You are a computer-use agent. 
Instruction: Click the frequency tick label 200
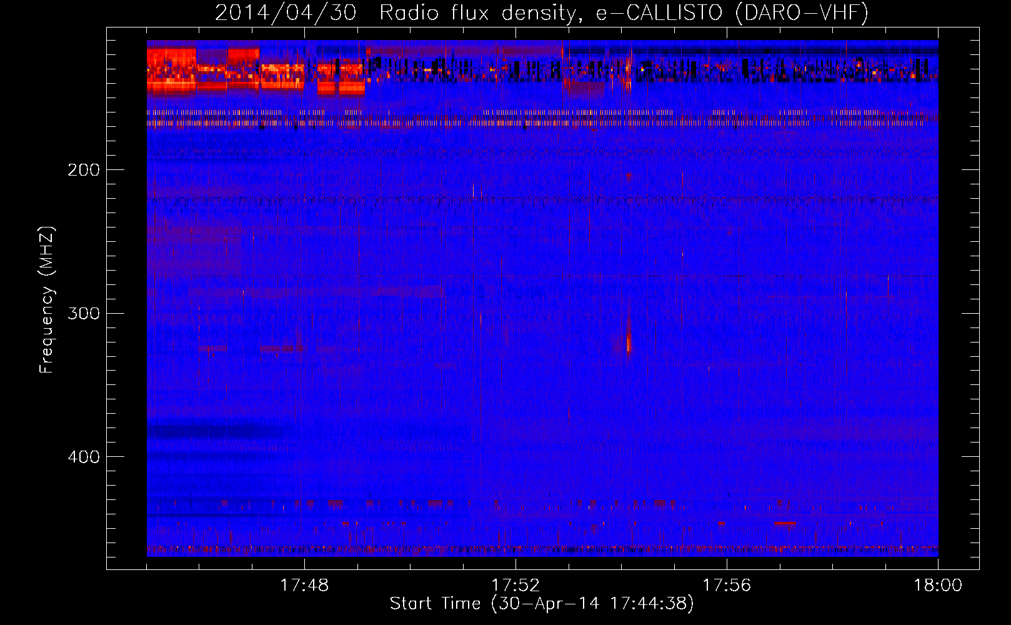point(84,170)
